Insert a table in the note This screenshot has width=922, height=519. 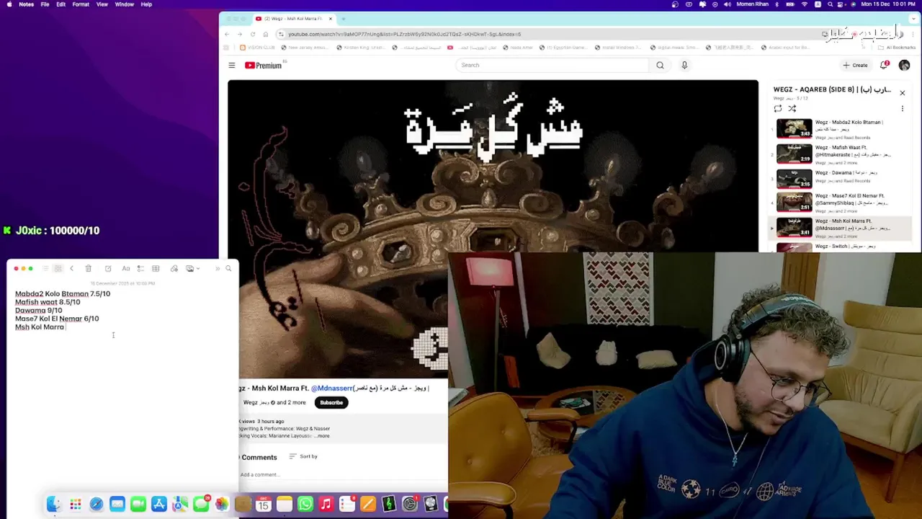point(156,268)
